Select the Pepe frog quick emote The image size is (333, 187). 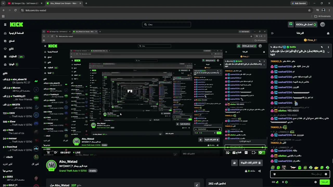point(273,168)
